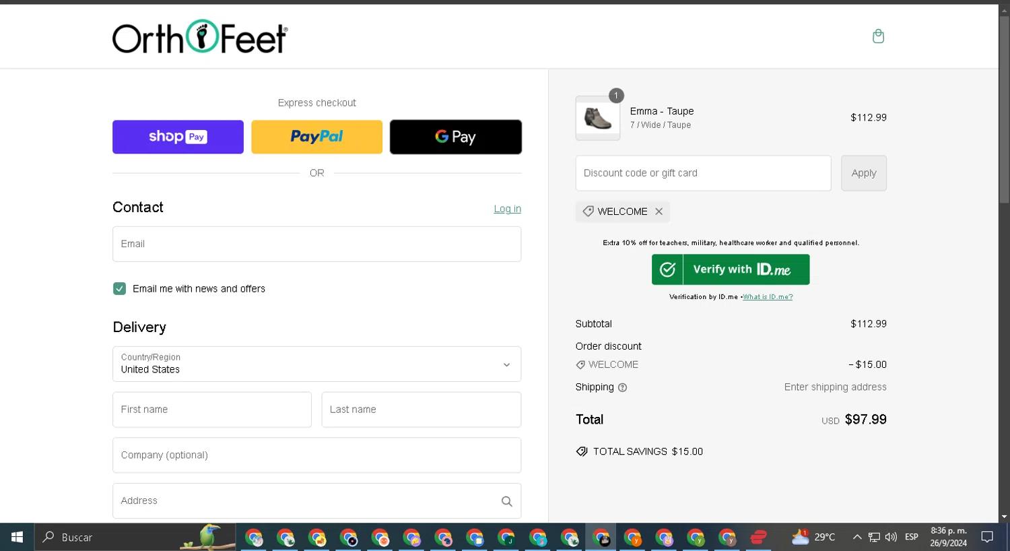Open the What is ID.me? link
The image size is (1010, 551).
click(768, 297)
